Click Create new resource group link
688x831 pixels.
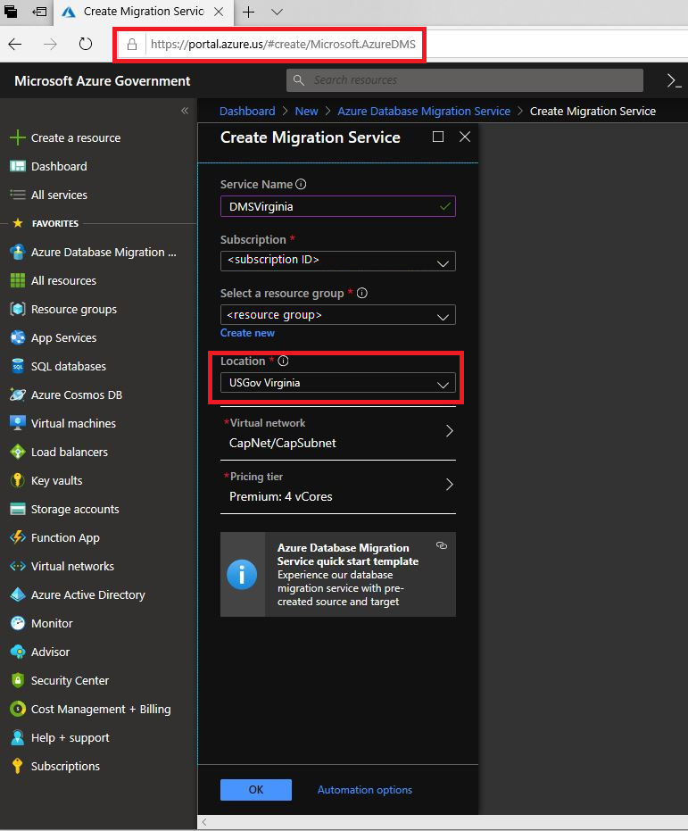coord(247,333)
